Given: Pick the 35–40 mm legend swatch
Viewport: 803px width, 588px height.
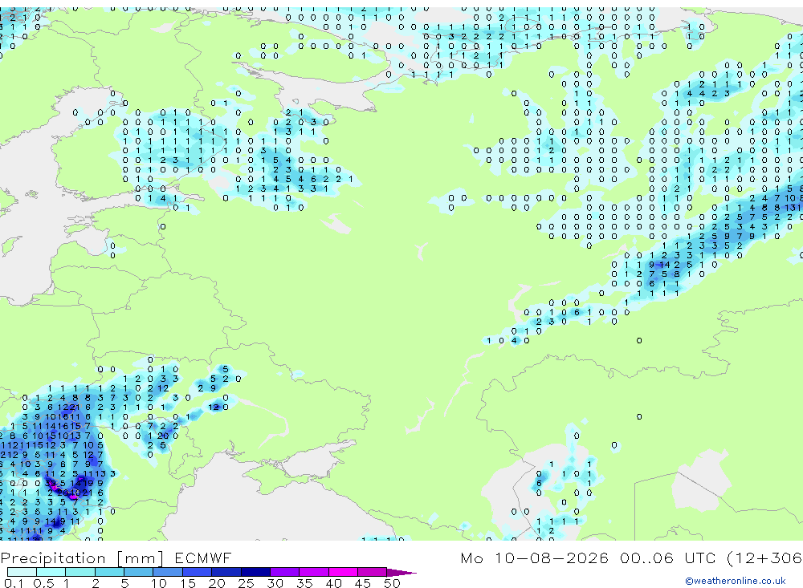Looking at the screenshot, I should click(x=314, y=572).
